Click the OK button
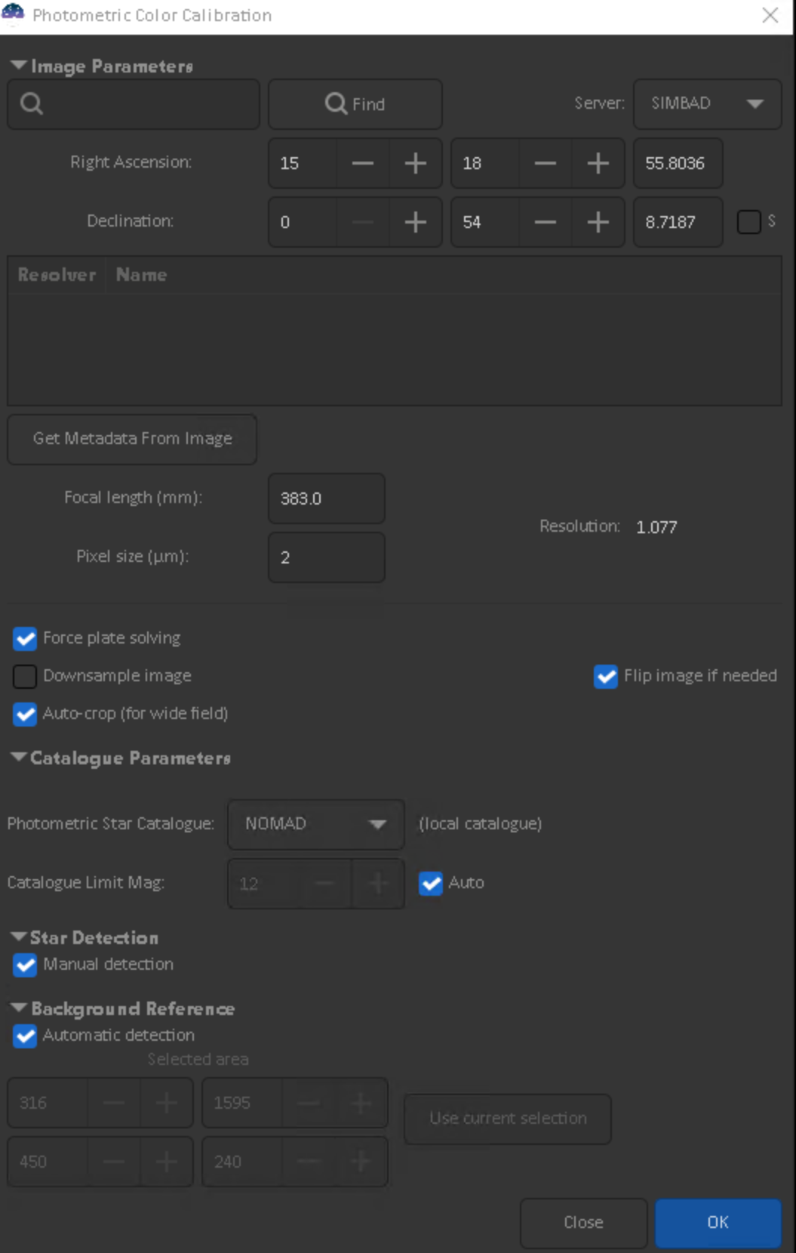Screen dimensions: 796x1253 click(x=718, y=1222)
